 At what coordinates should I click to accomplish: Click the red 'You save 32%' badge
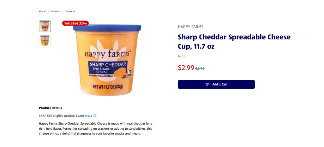(75, 23)
